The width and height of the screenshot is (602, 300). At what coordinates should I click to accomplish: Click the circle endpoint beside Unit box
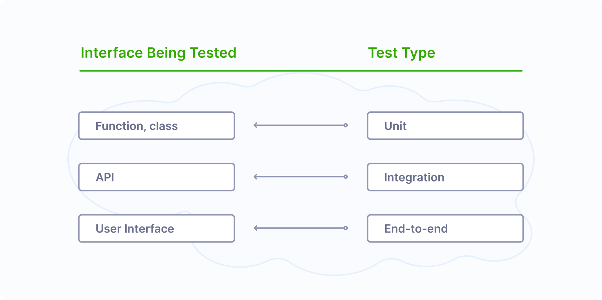click(x=346, y=125)
